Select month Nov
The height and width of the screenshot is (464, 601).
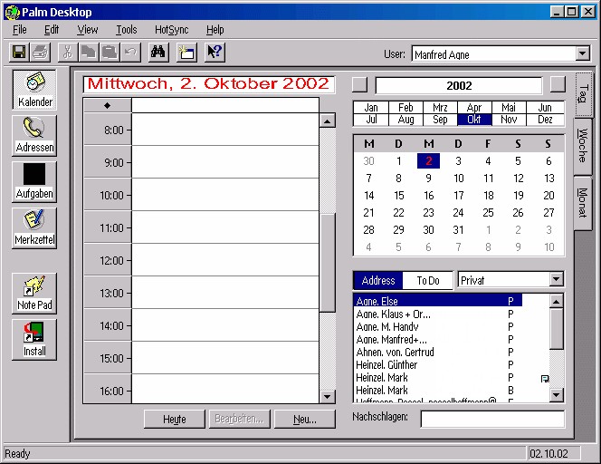click(509, 120)
